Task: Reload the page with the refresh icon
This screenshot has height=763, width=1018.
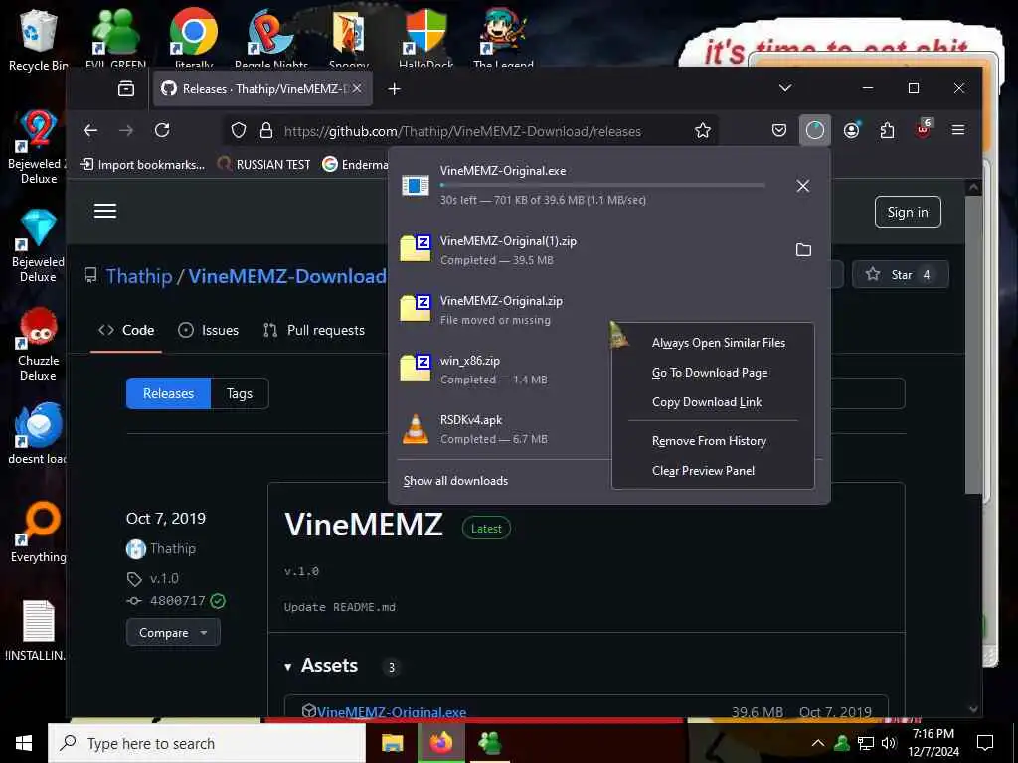Action: point(162,130)
